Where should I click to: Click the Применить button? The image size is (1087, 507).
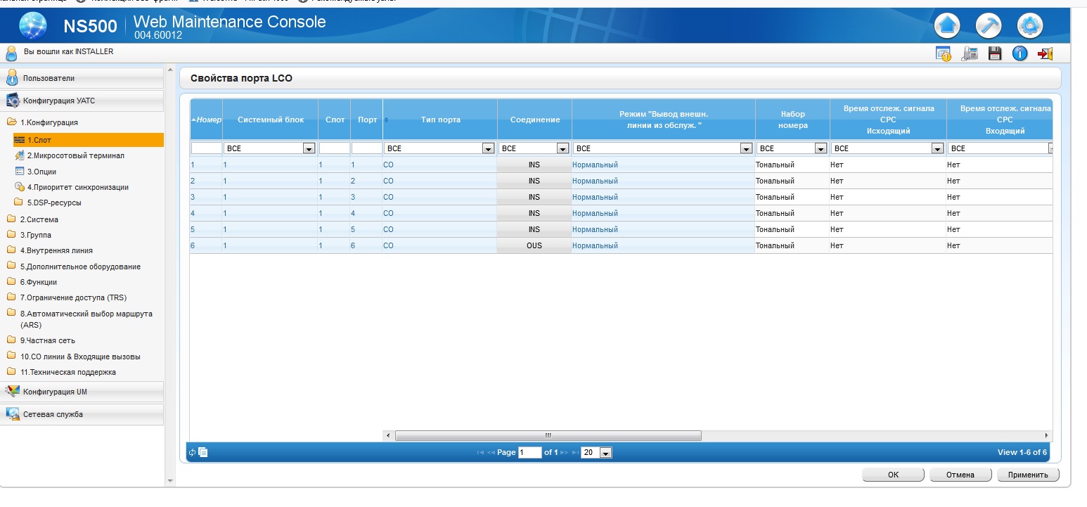tap(1028, 475)
